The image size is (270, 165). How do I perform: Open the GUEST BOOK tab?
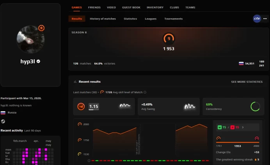pos(131,7)
